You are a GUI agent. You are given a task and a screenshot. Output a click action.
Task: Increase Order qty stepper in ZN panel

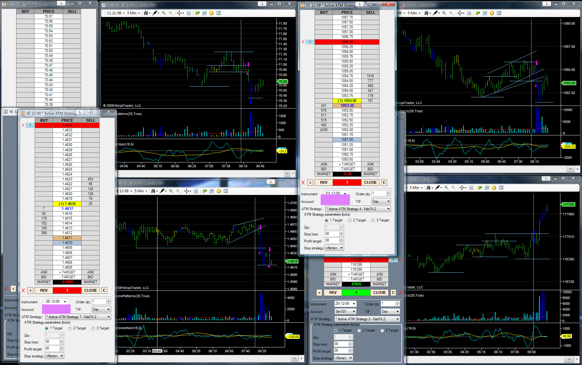click(x=397, y=302)
